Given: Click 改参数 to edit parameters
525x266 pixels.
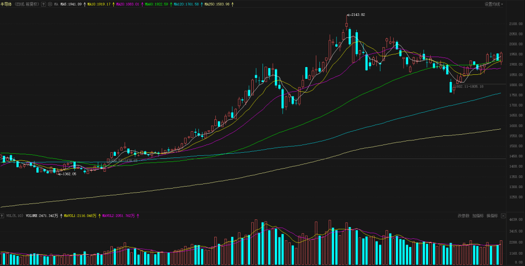Looking at the screenshot, I should coord(463,216).
